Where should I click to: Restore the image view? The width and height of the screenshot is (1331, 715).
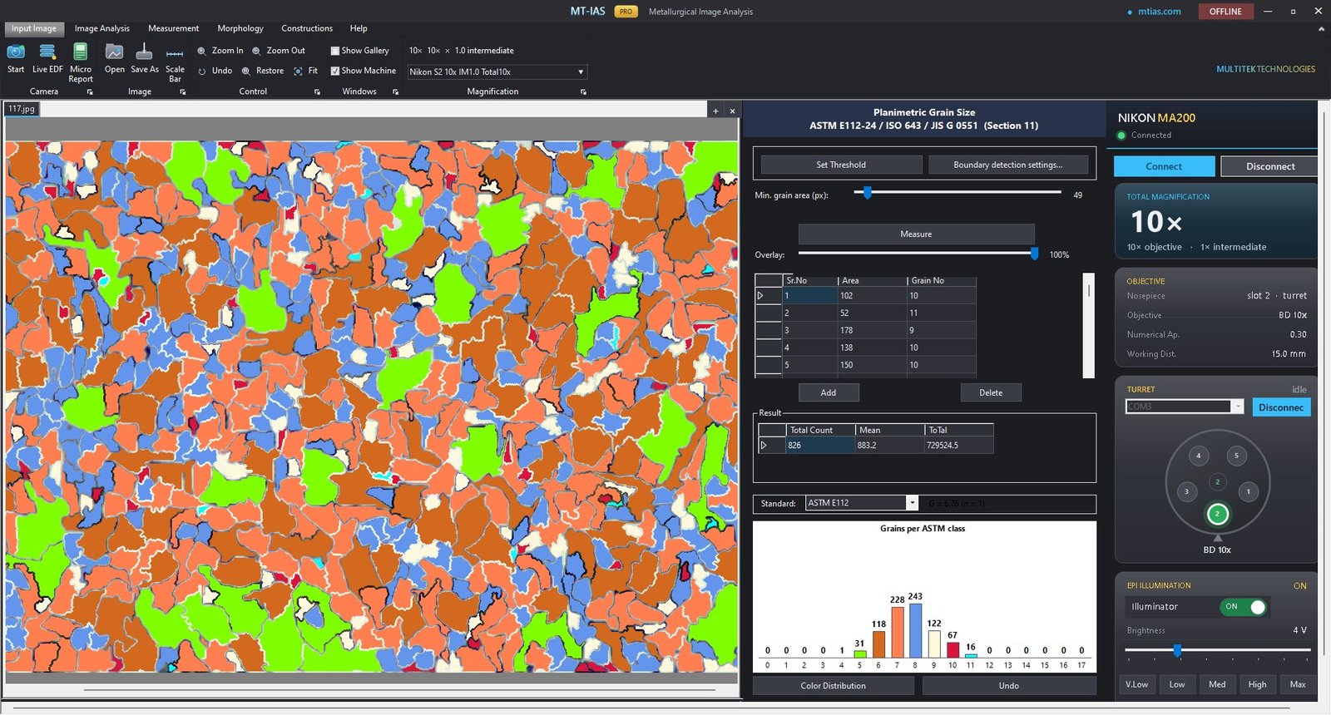pyautogui.click(x=263, y=71)
